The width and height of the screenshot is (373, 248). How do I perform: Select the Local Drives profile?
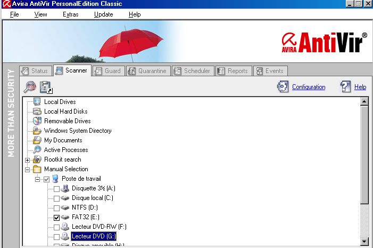coord(60,102)
